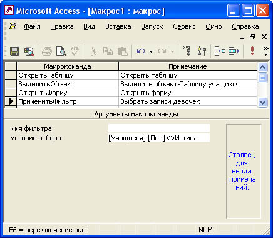Click the row selector of ОткрытьФорму row
Image resolution: width=273 pixels, height=238 pixels.
(11, 93)
